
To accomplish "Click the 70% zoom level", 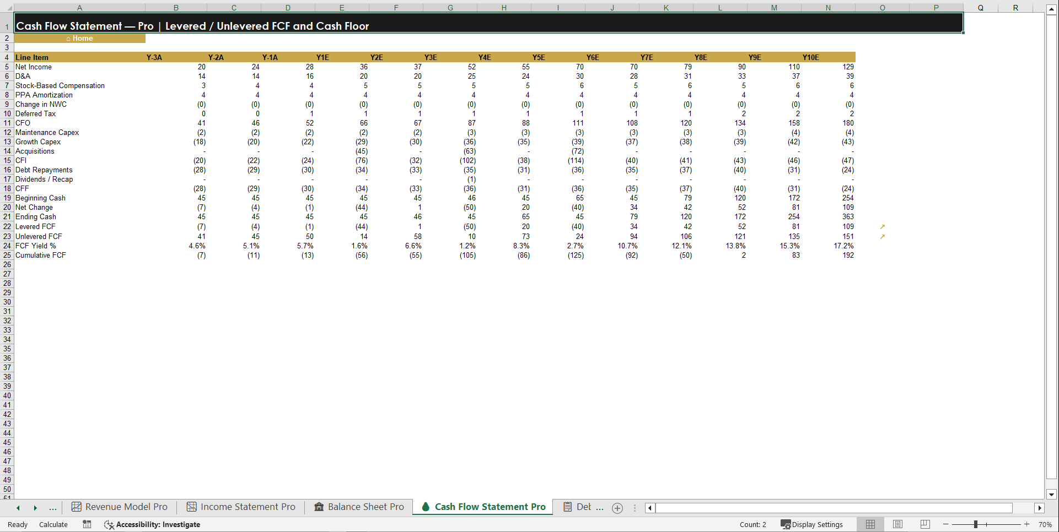I will tap(1045, 524).
